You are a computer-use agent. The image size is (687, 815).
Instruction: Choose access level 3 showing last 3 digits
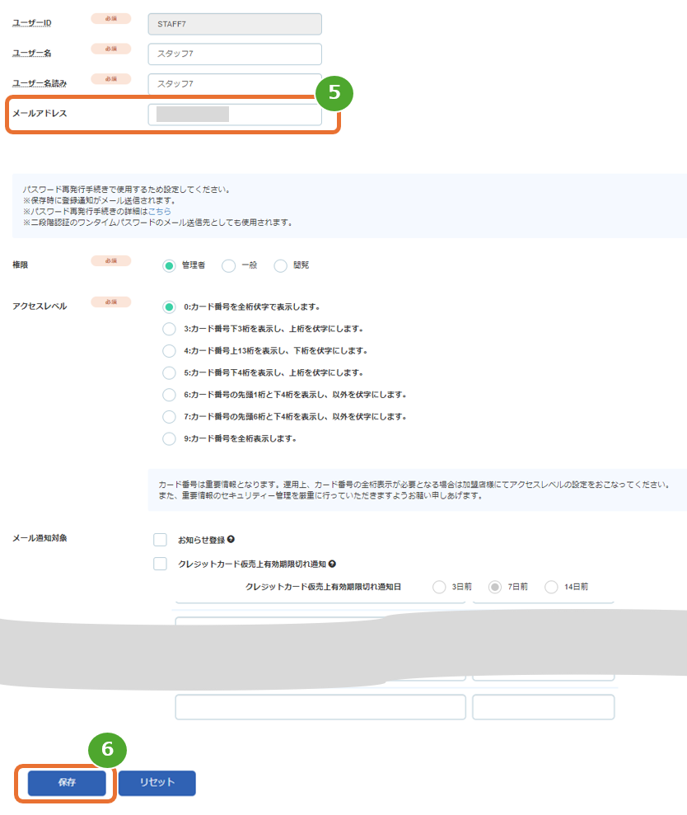[x=169, y=329]
